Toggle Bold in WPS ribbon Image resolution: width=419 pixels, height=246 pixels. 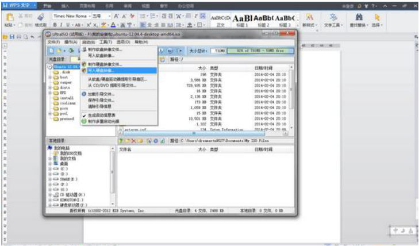click(55, 25)
